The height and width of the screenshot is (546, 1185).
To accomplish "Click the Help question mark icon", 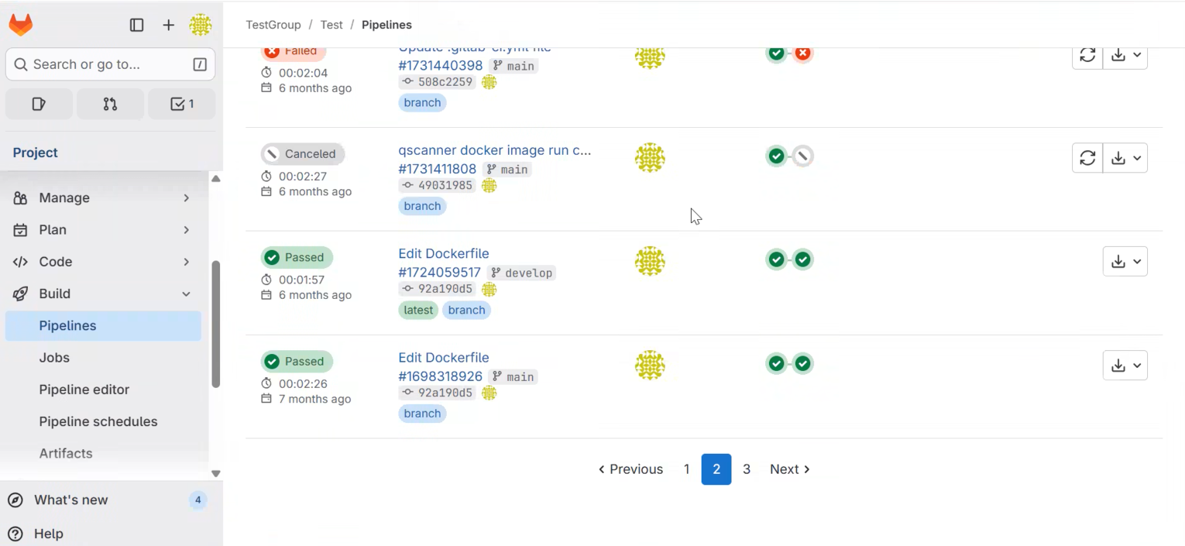I will (15, 534).
